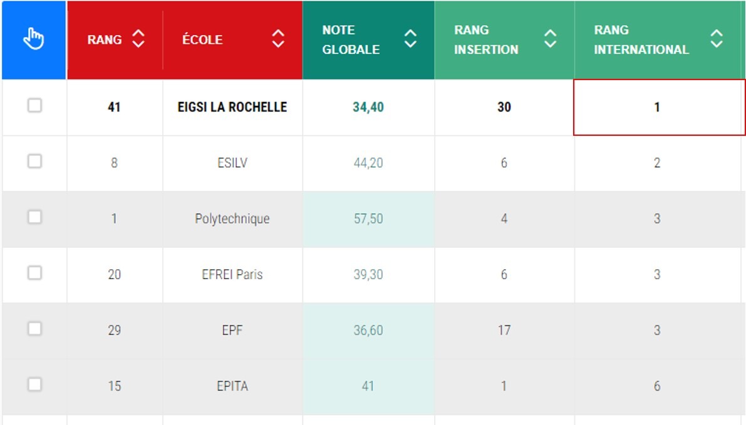The width and height of the screenshot is (746, 425).
Task: Click the RANG column header label
Action: point(104,39)
